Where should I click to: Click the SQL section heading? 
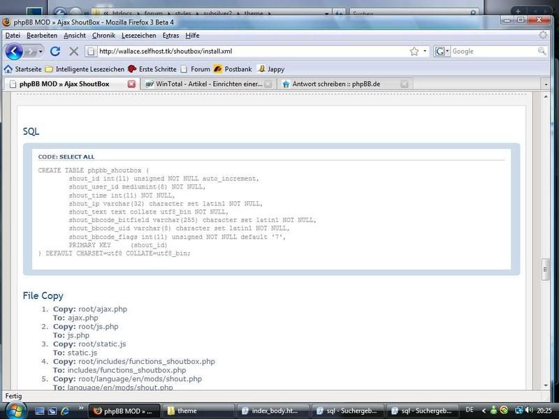pos(31,131)
